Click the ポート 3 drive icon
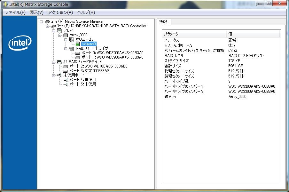 click(66, 71)
